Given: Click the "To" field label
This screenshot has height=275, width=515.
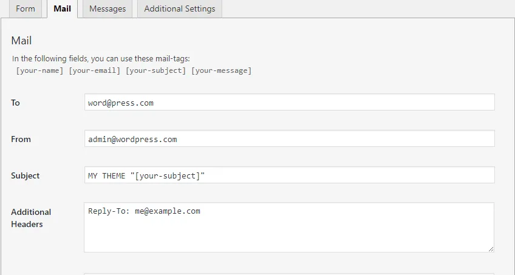Looking at the screenshot, I should pos(16,103).
